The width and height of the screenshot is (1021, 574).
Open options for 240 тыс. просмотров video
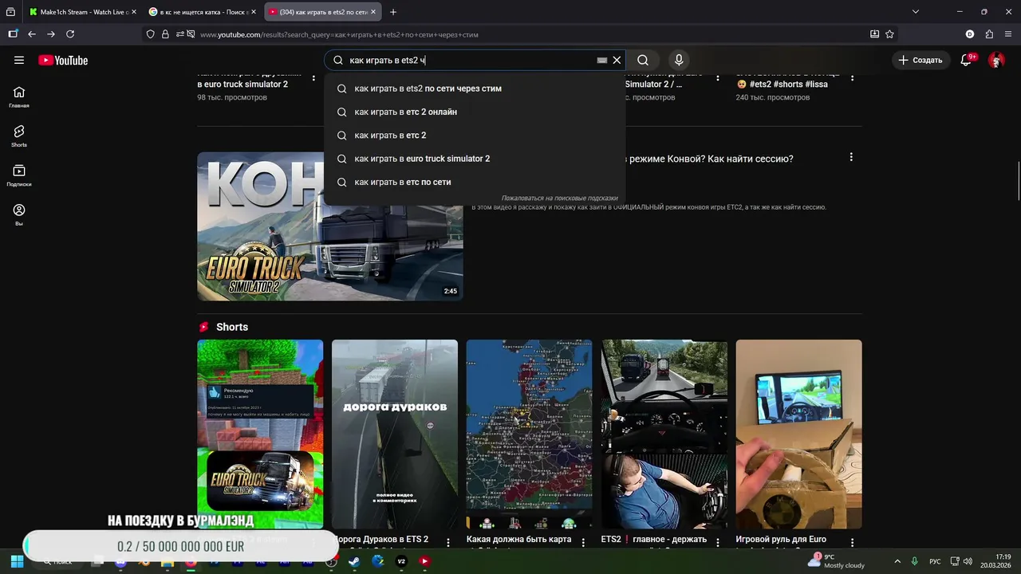853,77
